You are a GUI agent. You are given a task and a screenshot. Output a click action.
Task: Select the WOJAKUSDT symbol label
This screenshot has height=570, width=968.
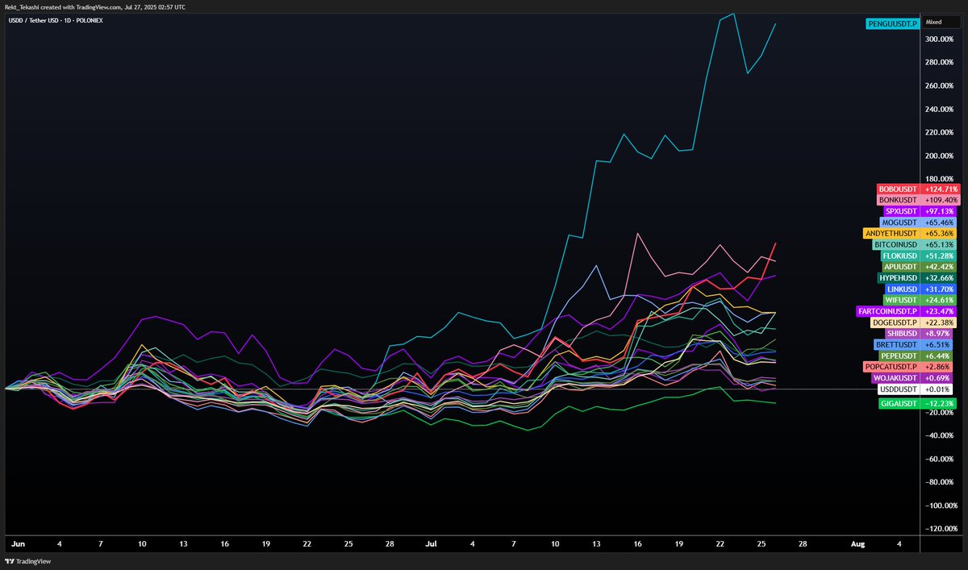895,378
